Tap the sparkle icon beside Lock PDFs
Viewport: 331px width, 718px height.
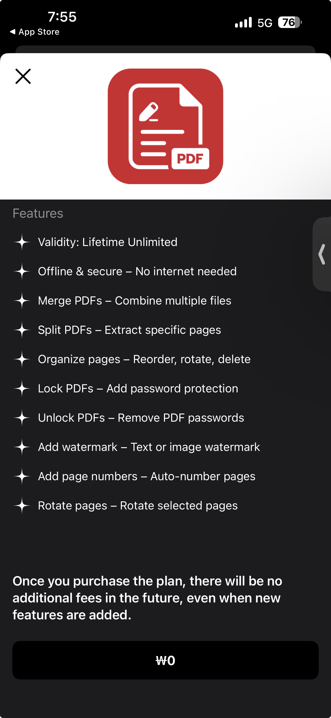[22, 388]
